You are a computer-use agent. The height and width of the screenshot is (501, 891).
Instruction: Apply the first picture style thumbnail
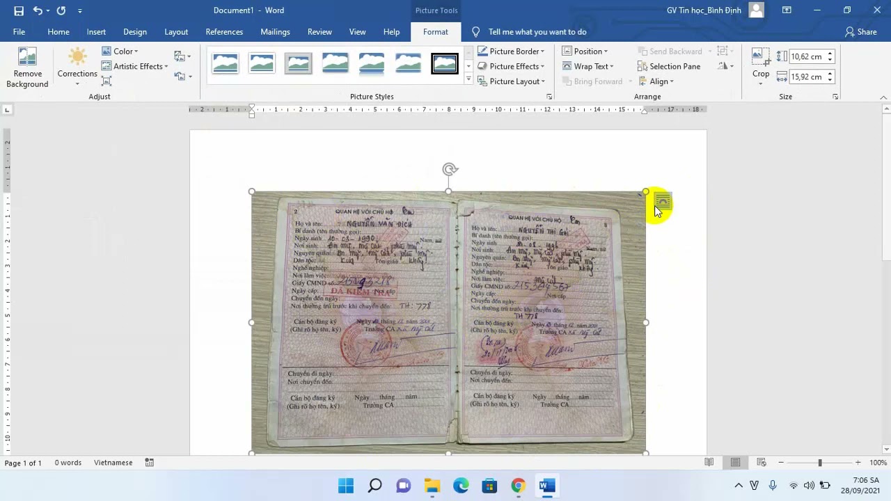225,63
